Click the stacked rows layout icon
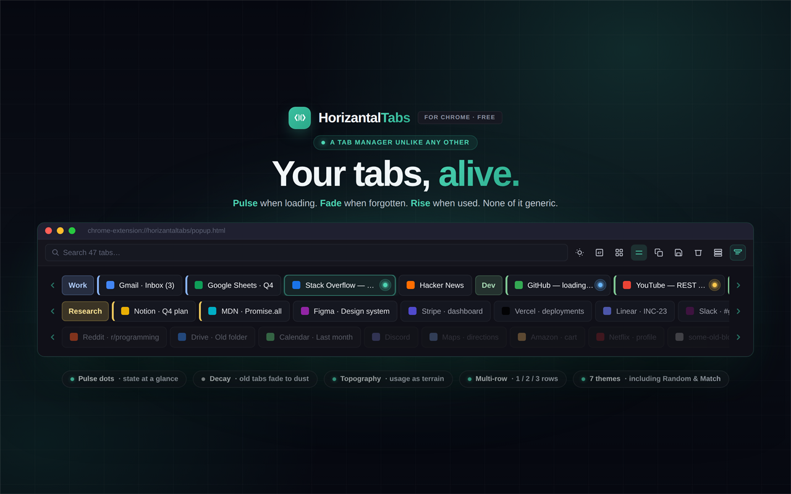The image size is (791, 494). [x=718, y=253]
